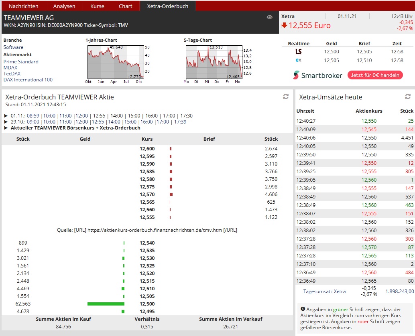Screen dimensions: 415x336
Task: Expand the 29.10. time snapshot row
Action: click(6, 122)
